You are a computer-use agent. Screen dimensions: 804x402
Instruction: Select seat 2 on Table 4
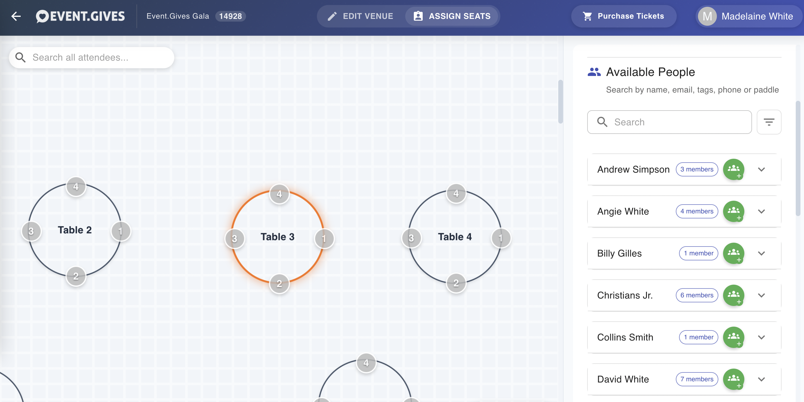tap(456, 283)
